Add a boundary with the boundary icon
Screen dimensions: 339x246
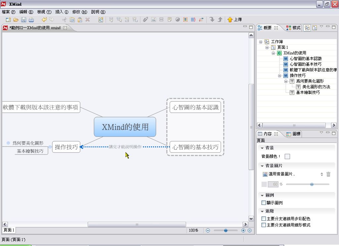coord(185,20)
